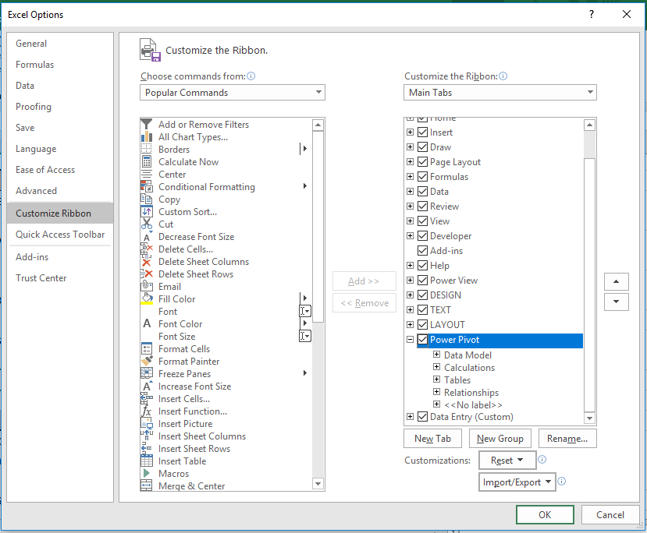Toggle the Developer tab checkbox
Screen dimensions: 647x533
coord(422,235)
